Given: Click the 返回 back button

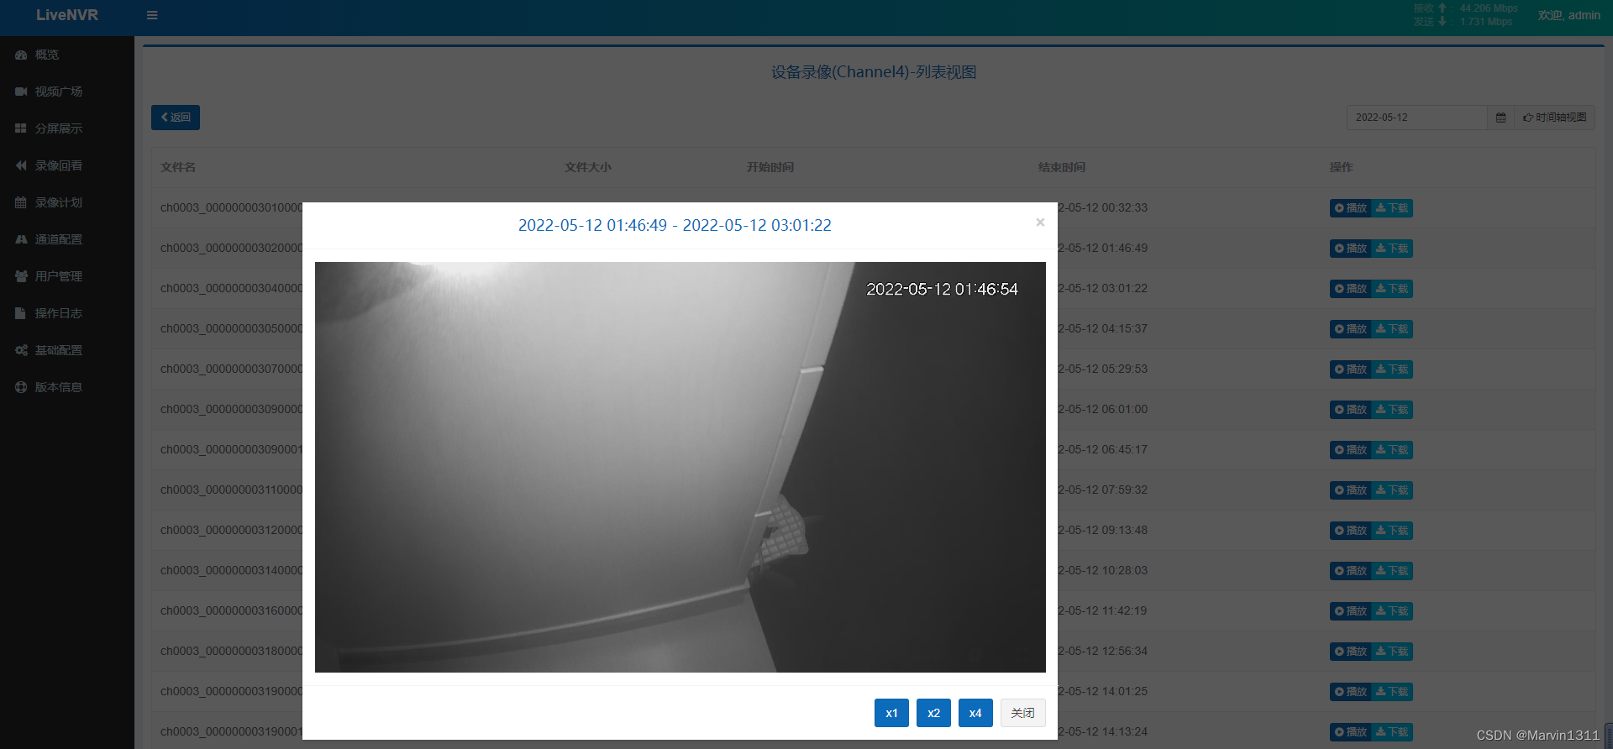Looking at the screenshot, I should [176, 118].
